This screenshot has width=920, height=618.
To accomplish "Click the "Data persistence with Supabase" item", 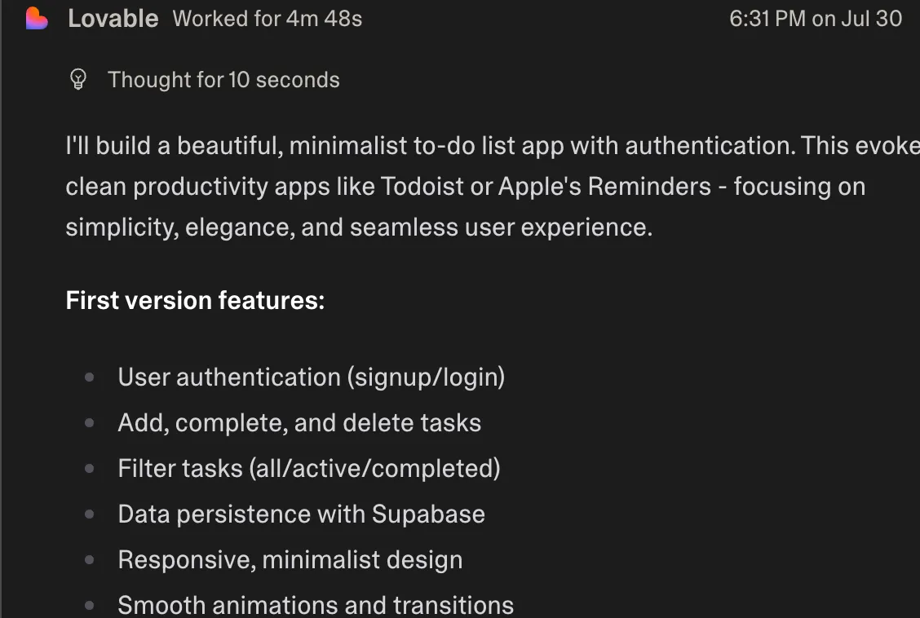I will [301, 514].
